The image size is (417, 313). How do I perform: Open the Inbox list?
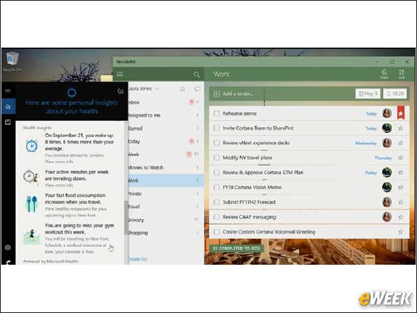165,102
